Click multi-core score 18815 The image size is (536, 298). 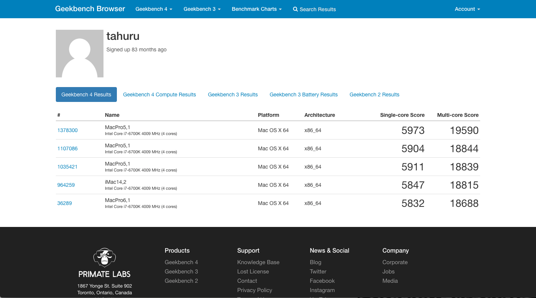464,185
